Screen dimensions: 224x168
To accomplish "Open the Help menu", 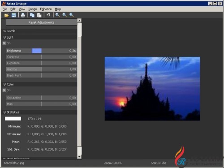I will (58, 9).
